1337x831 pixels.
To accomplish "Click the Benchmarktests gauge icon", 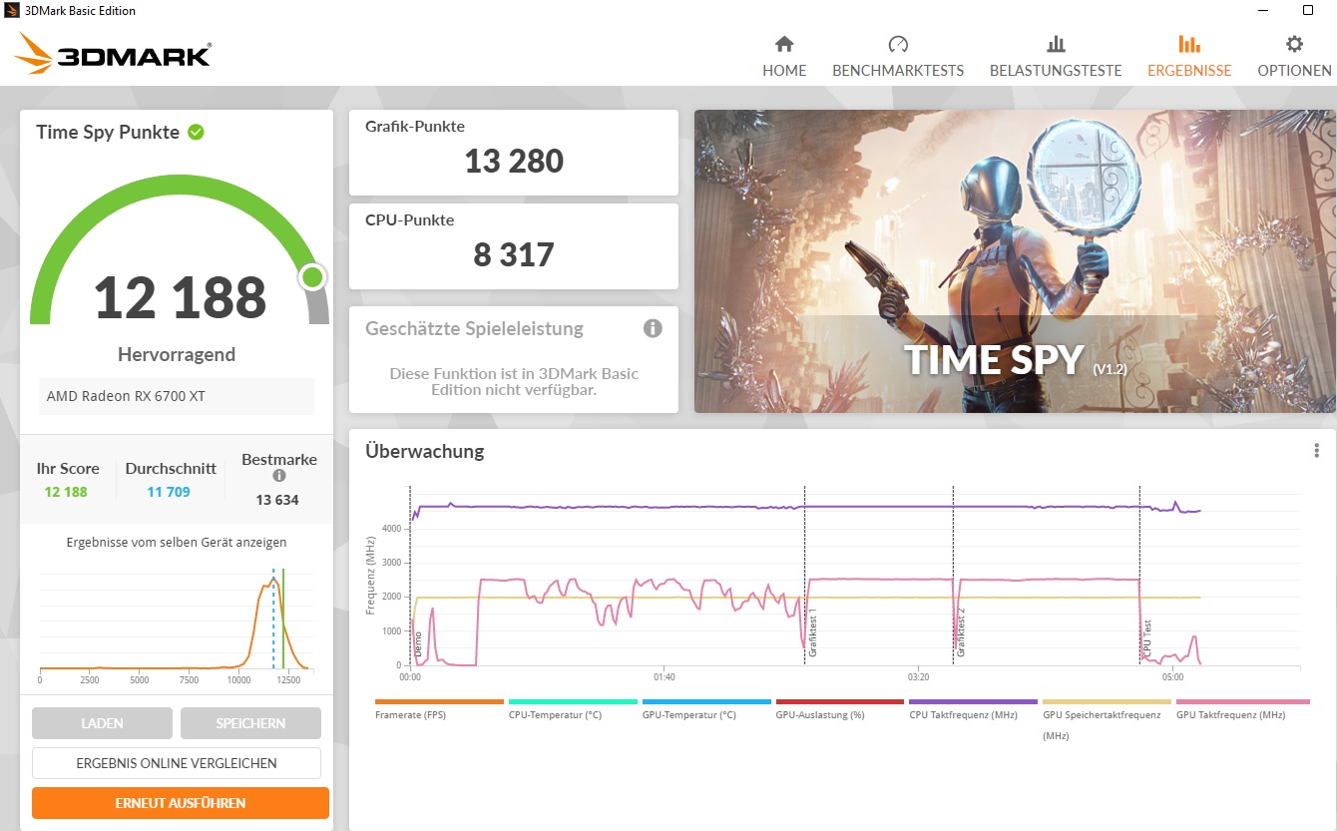I will 898,44.
